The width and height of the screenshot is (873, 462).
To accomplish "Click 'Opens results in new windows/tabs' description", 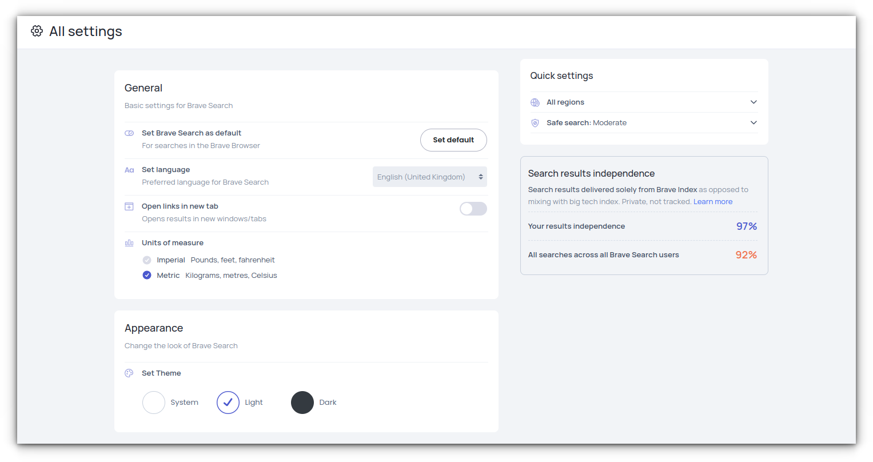I will click(x=204, y=219).
